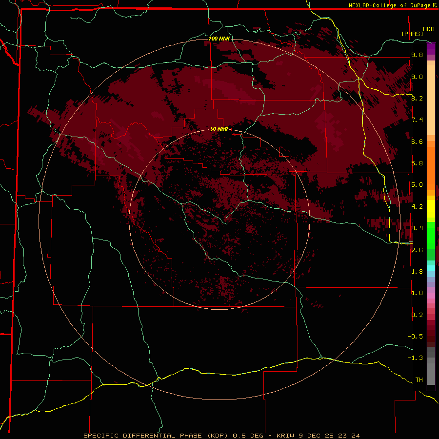Click the 100 NMI range ring label

tap(219, 39)
